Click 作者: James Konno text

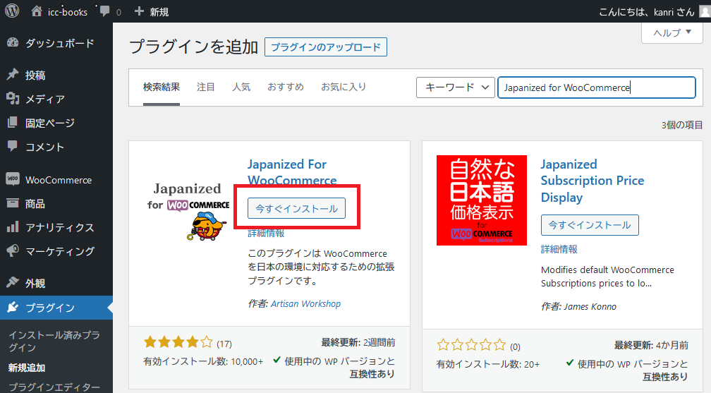pos(578,307)
